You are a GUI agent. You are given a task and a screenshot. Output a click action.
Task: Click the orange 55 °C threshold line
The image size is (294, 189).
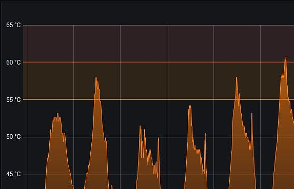pyautogui.click(x=159, y=99)
